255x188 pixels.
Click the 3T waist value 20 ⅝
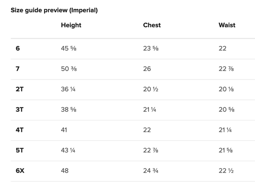(226, 110)
